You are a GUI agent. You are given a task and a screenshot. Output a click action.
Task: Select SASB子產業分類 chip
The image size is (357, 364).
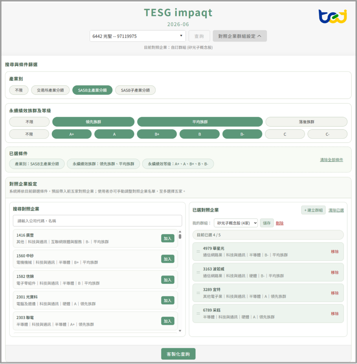135,90
